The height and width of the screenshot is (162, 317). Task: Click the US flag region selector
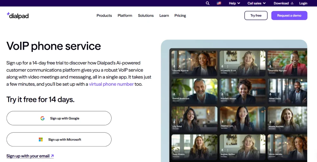click(x=219, y=3)
